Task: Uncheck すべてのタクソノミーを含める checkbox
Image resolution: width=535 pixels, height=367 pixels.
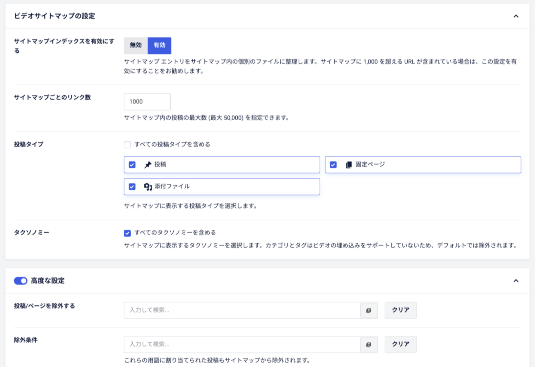Action: [127, 233]
